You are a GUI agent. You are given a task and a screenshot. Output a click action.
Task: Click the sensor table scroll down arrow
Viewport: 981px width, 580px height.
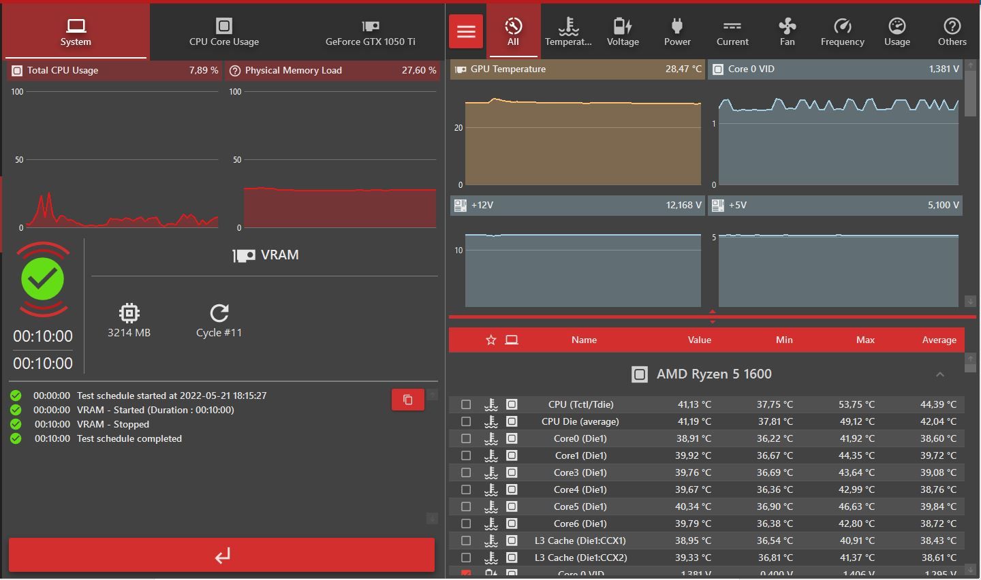tap(970, 569)
